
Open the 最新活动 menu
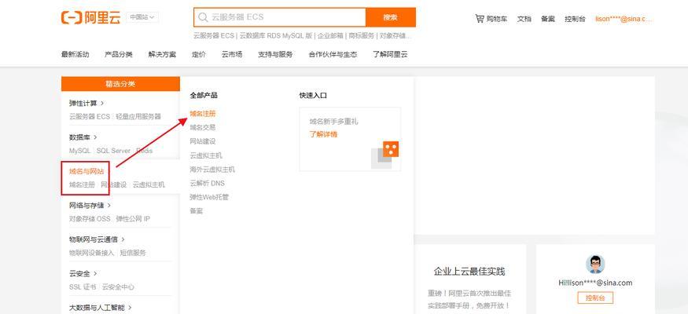point(75,55)
